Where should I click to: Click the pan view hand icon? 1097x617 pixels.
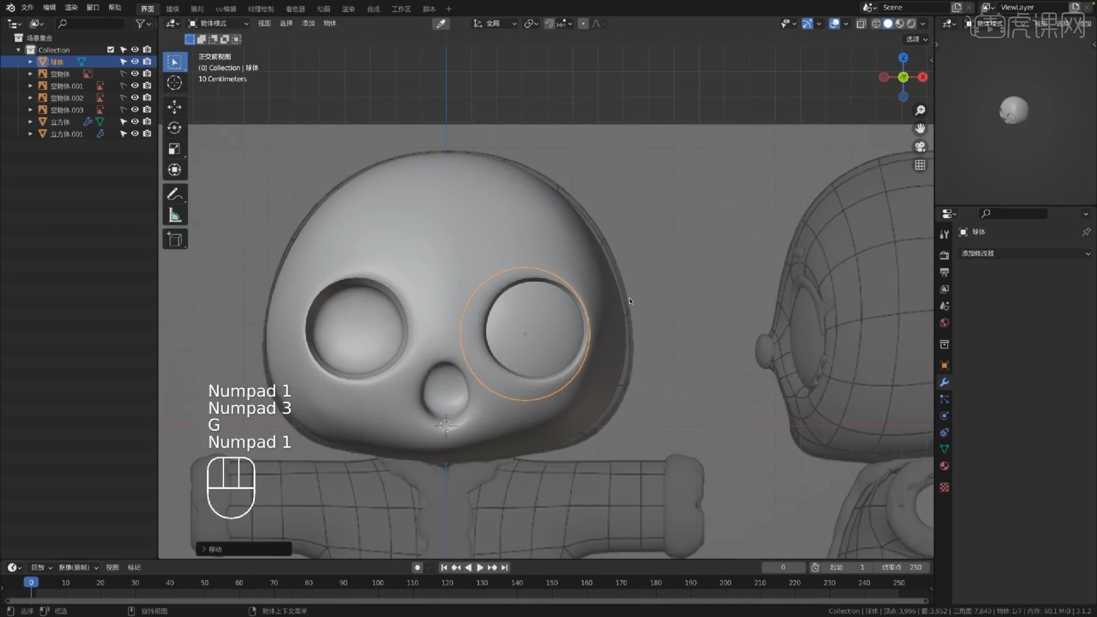(920, 129)
